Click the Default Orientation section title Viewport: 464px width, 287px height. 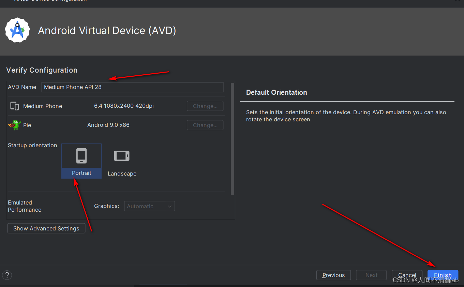pos(276,92)
